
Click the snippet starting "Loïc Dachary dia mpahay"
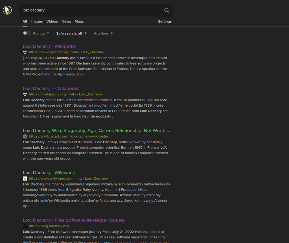[x=97, y=195]
